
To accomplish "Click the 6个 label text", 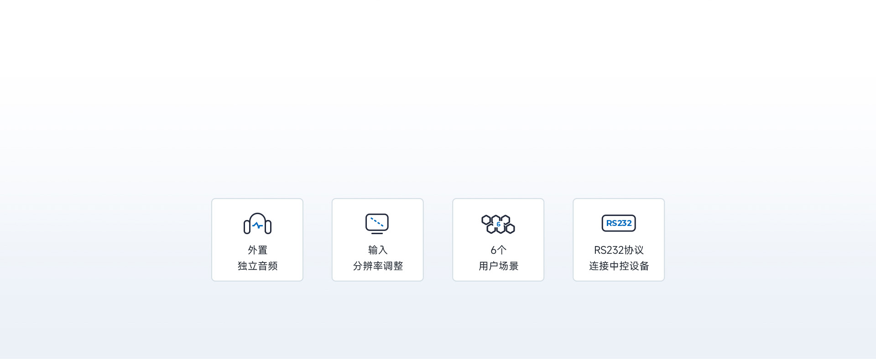I will tap(498, 250).
